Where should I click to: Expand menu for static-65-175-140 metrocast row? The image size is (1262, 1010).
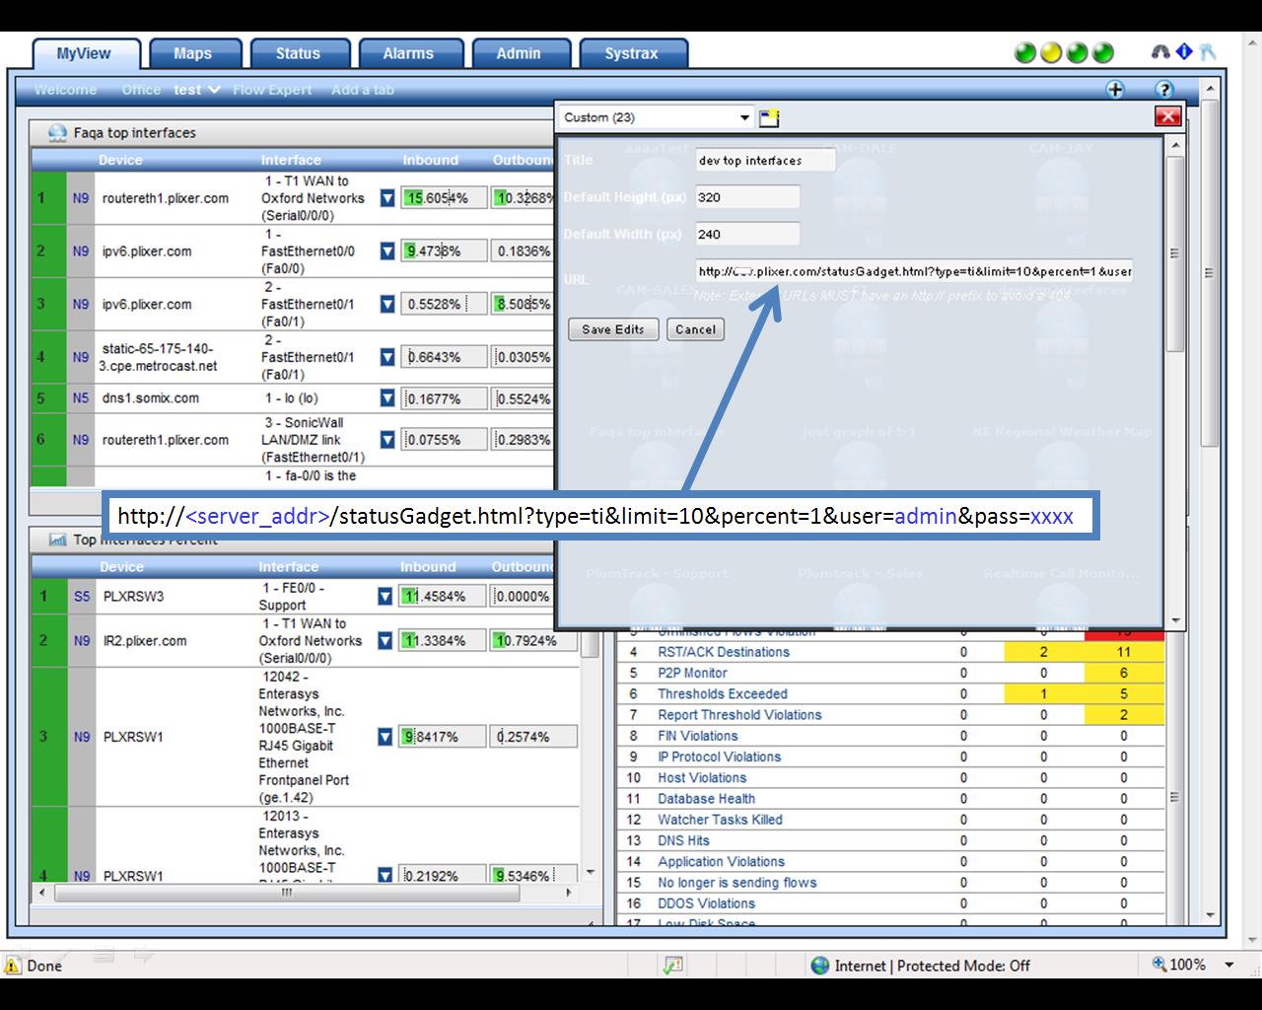pos(387,357)
